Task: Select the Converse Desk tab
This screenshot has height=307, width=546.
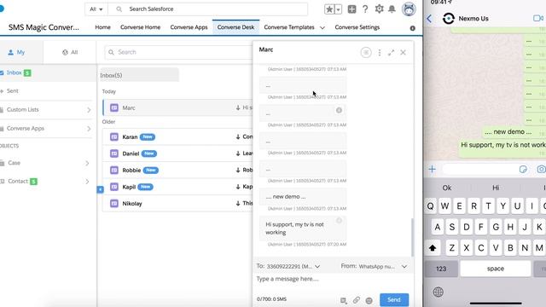Action: click(x=235, y=27)
